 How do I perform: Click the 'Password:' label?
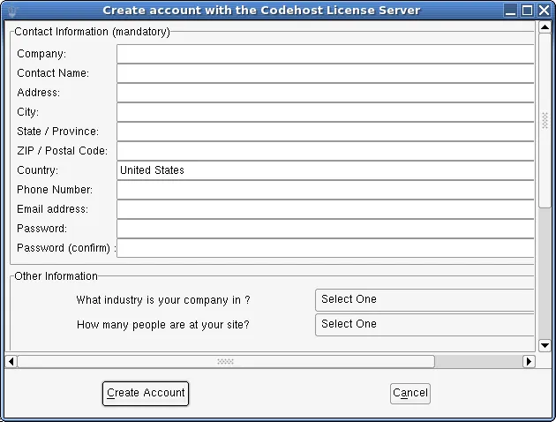(41, 229)
